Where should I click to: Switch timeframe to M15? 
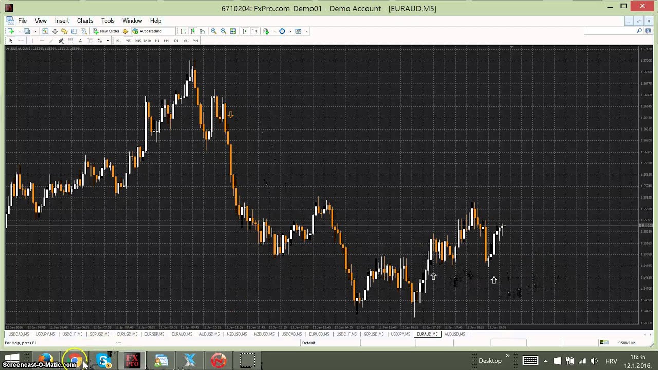point(138,41)
